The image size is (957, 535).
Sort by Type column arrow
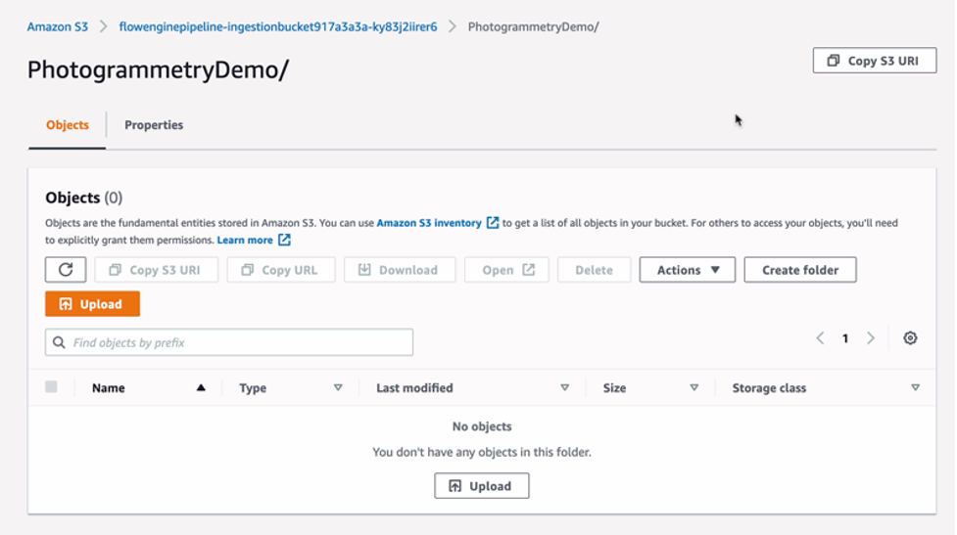tap(338, 387)
